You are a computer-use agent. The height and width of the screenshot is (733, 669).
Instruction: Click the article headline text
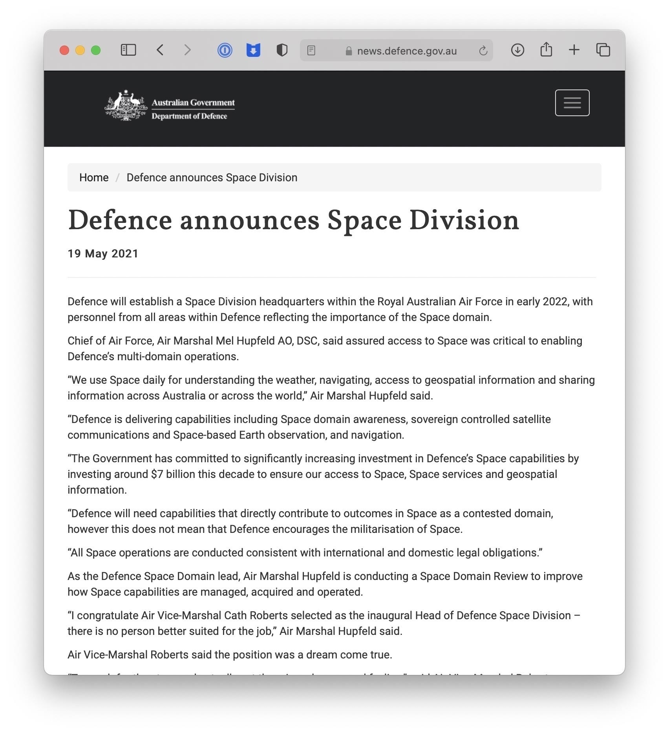point(293,220)
